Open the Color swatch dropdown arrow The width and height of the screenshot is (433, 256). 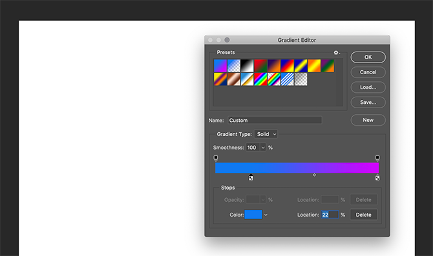tap(266, 215)
